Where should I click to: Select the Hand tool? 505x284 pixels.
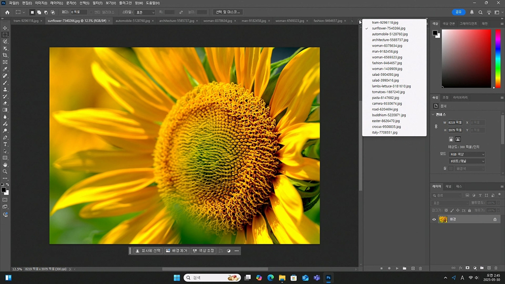point(5,165)
